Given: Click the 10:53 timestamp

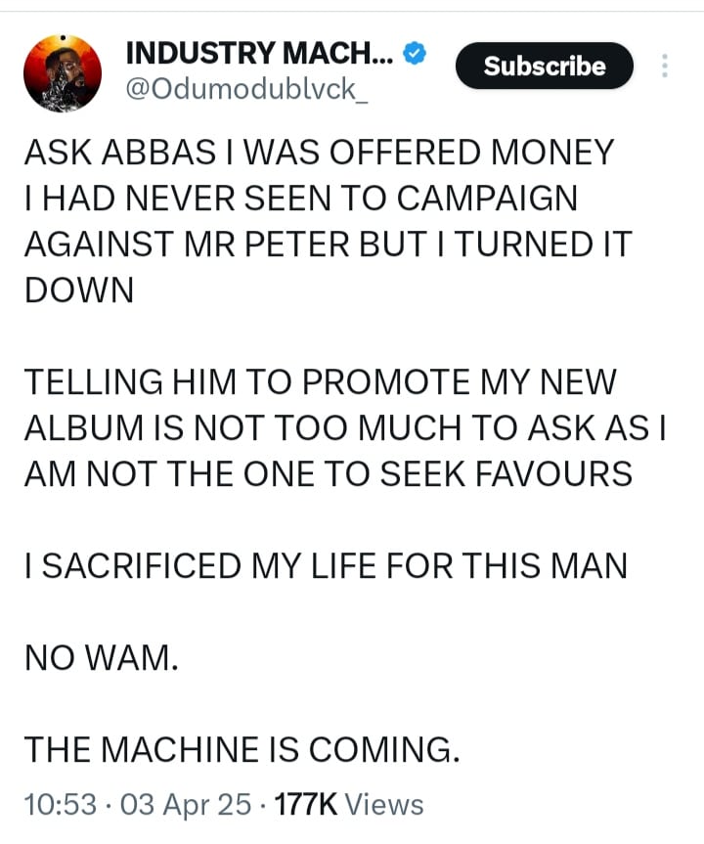Looking at the screenshot, I should point(61,804).
